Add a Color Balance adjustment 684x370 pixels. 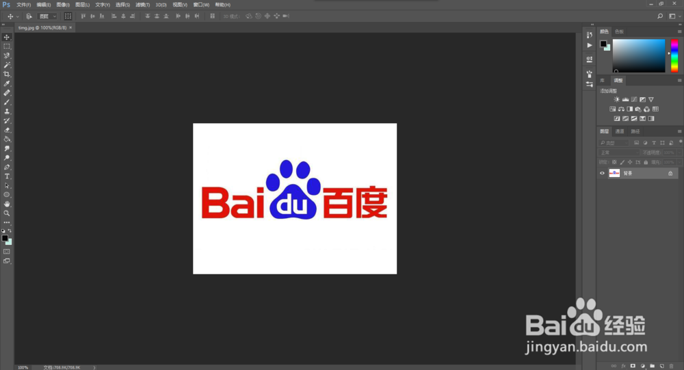621,109
